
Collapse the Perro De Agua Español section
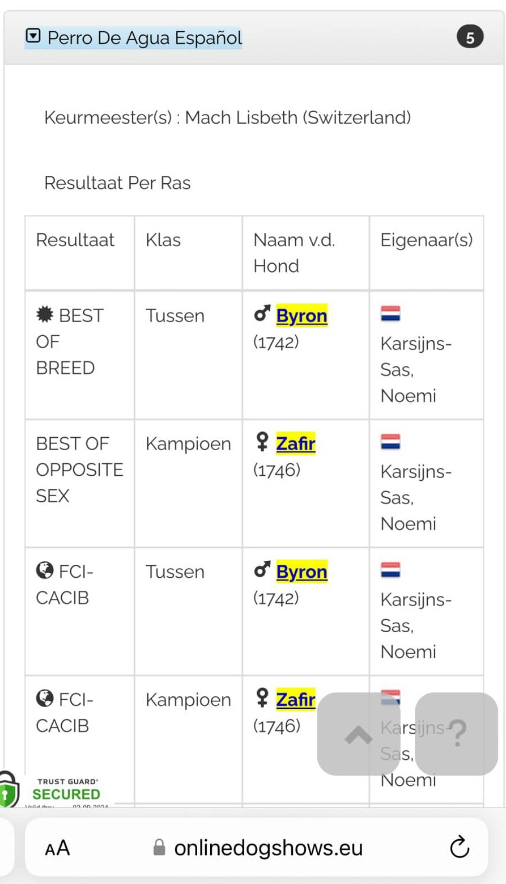[x=133, y=37]
